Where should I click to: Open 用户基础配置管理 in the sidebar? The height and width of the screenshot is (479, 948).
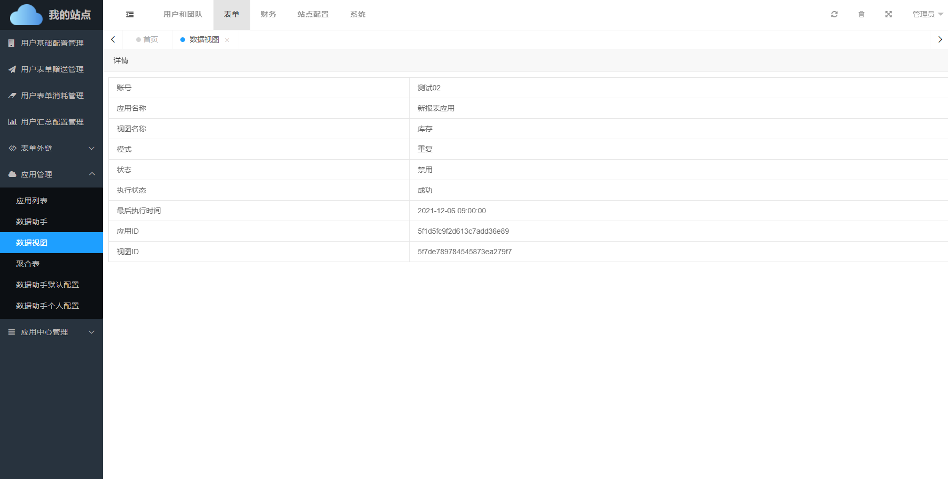coord(52,43)
